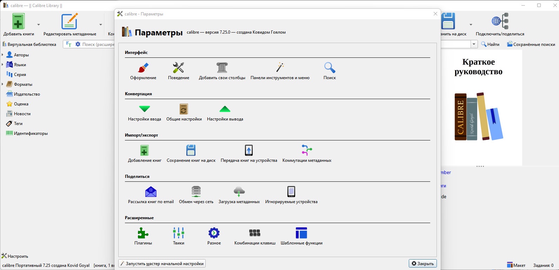This screenshot has height=270, width=559.
Task: Close the Параметры dialog with the X
Action: (x=435, y=14)
